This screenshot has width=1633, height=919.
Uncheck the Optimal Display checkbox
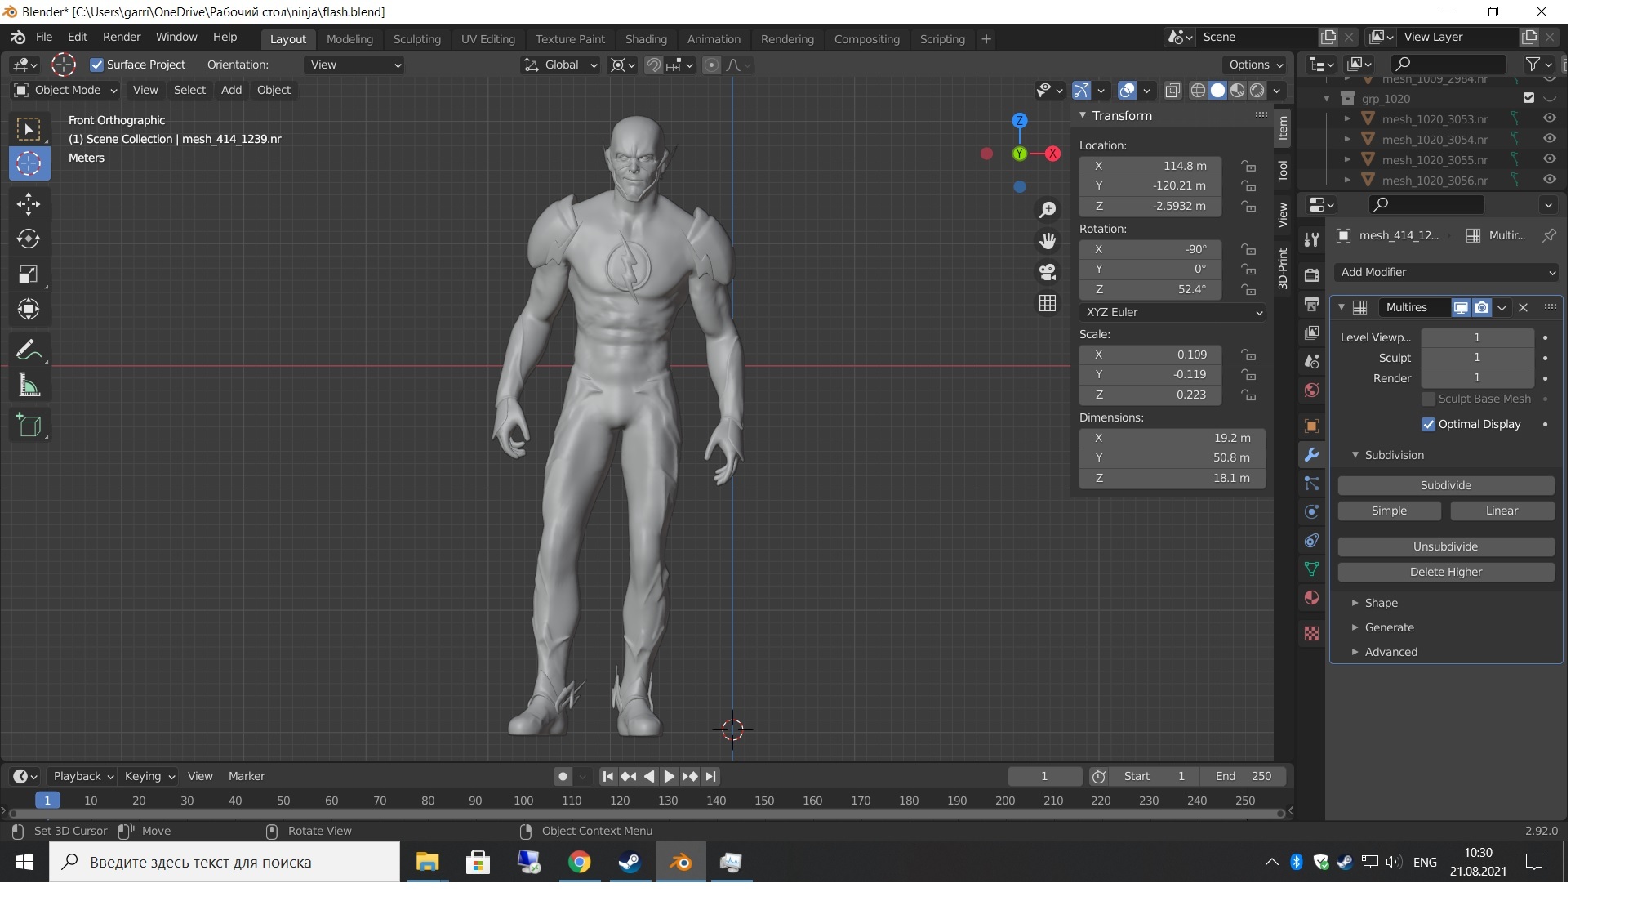click(1428, 424)
